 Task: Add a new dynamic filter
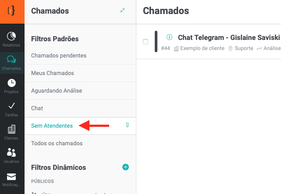(125, 167)
